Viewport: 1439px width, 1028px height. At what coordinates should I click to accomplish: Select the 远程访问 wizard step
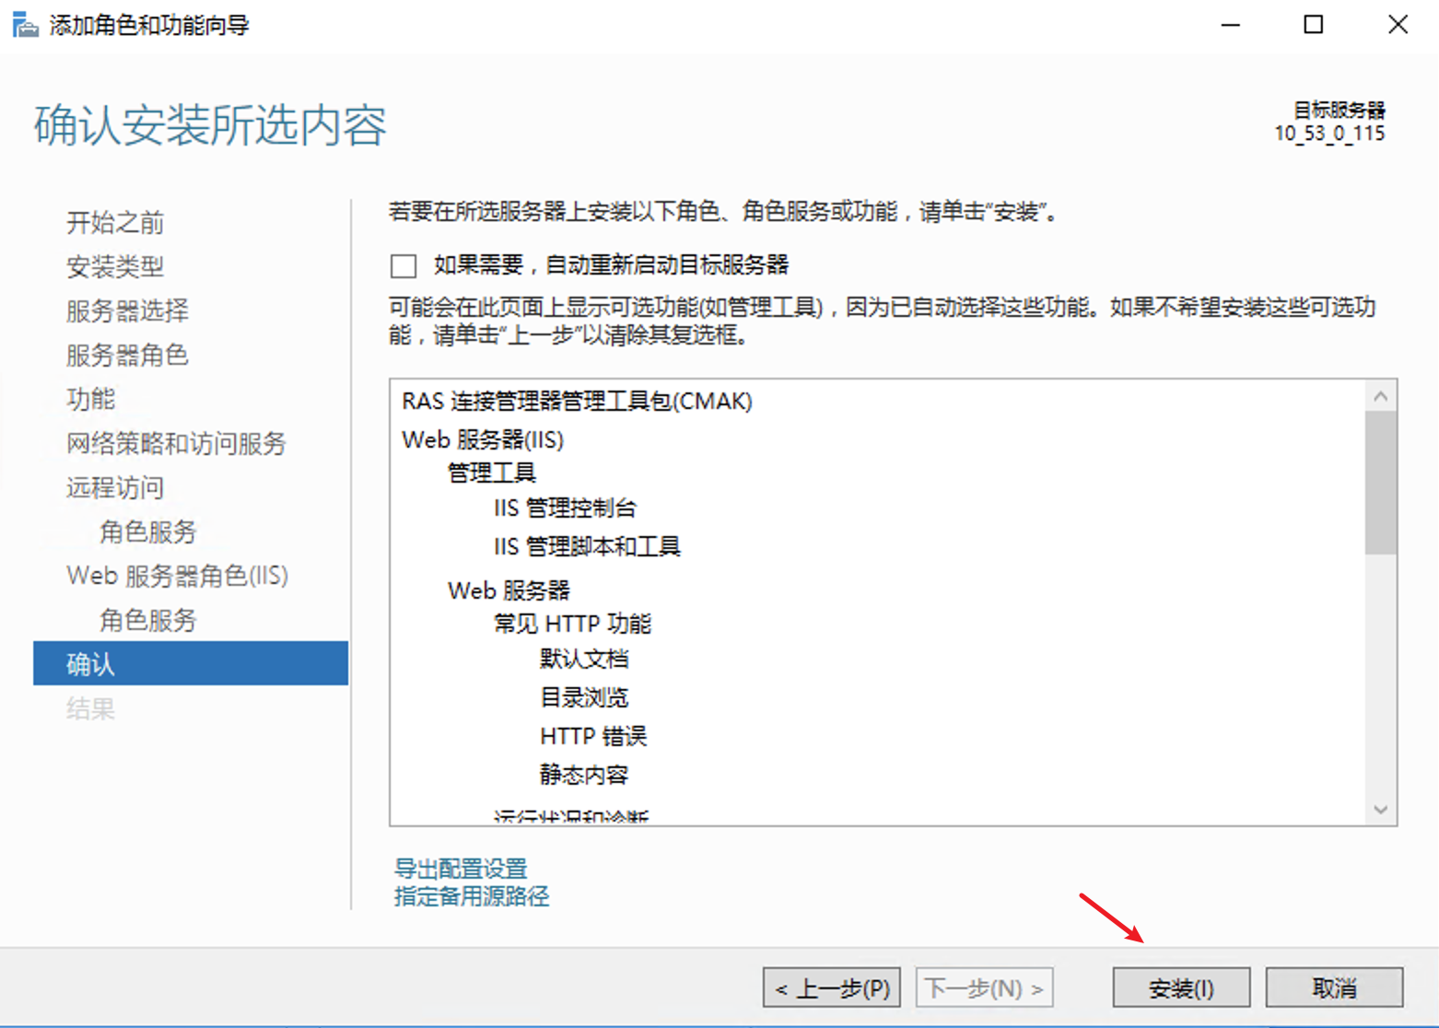[x=113, y=487]
